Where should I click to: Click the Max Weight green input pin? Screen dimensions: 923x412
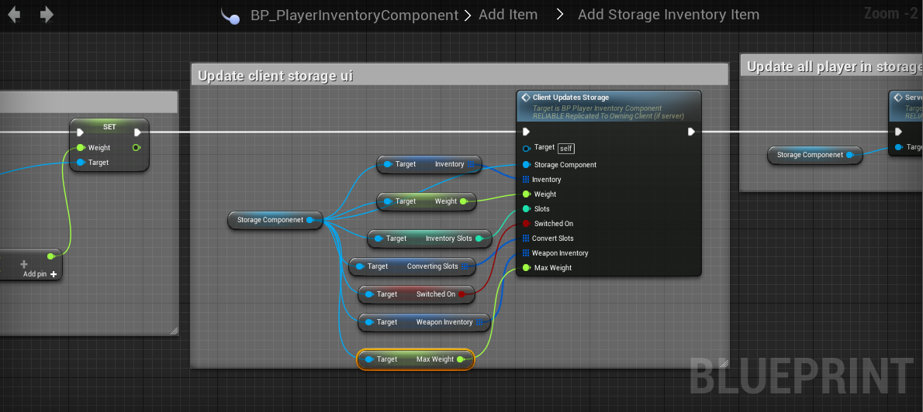point(527,268)
